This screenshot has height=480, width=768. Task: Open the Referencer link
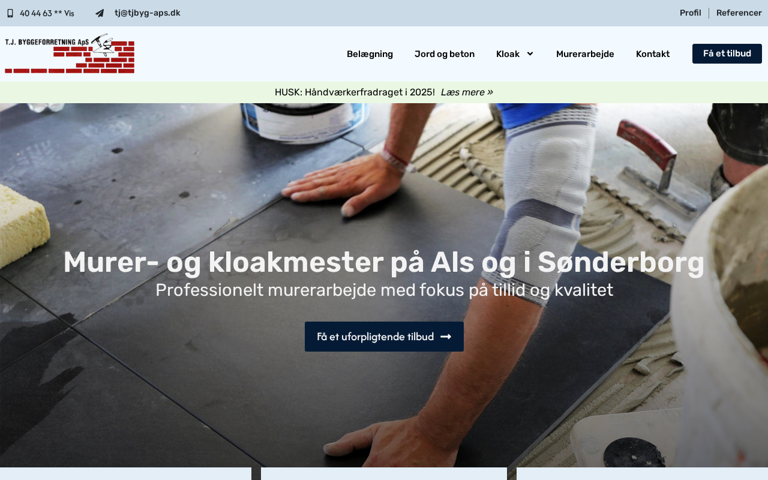tap(739, 13)
